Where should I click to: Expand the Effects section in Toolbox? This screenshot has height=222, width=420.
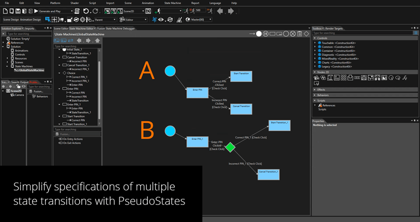click(x=315, y=89)
